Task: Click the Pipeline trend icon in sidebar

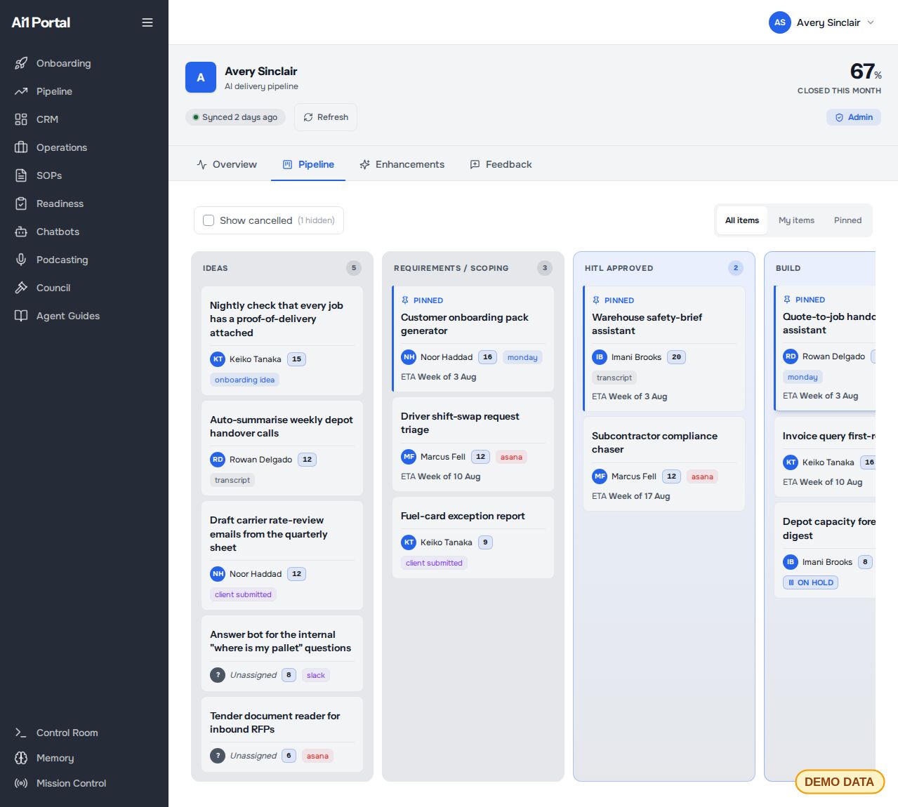Action: click(x=21, y=91)
